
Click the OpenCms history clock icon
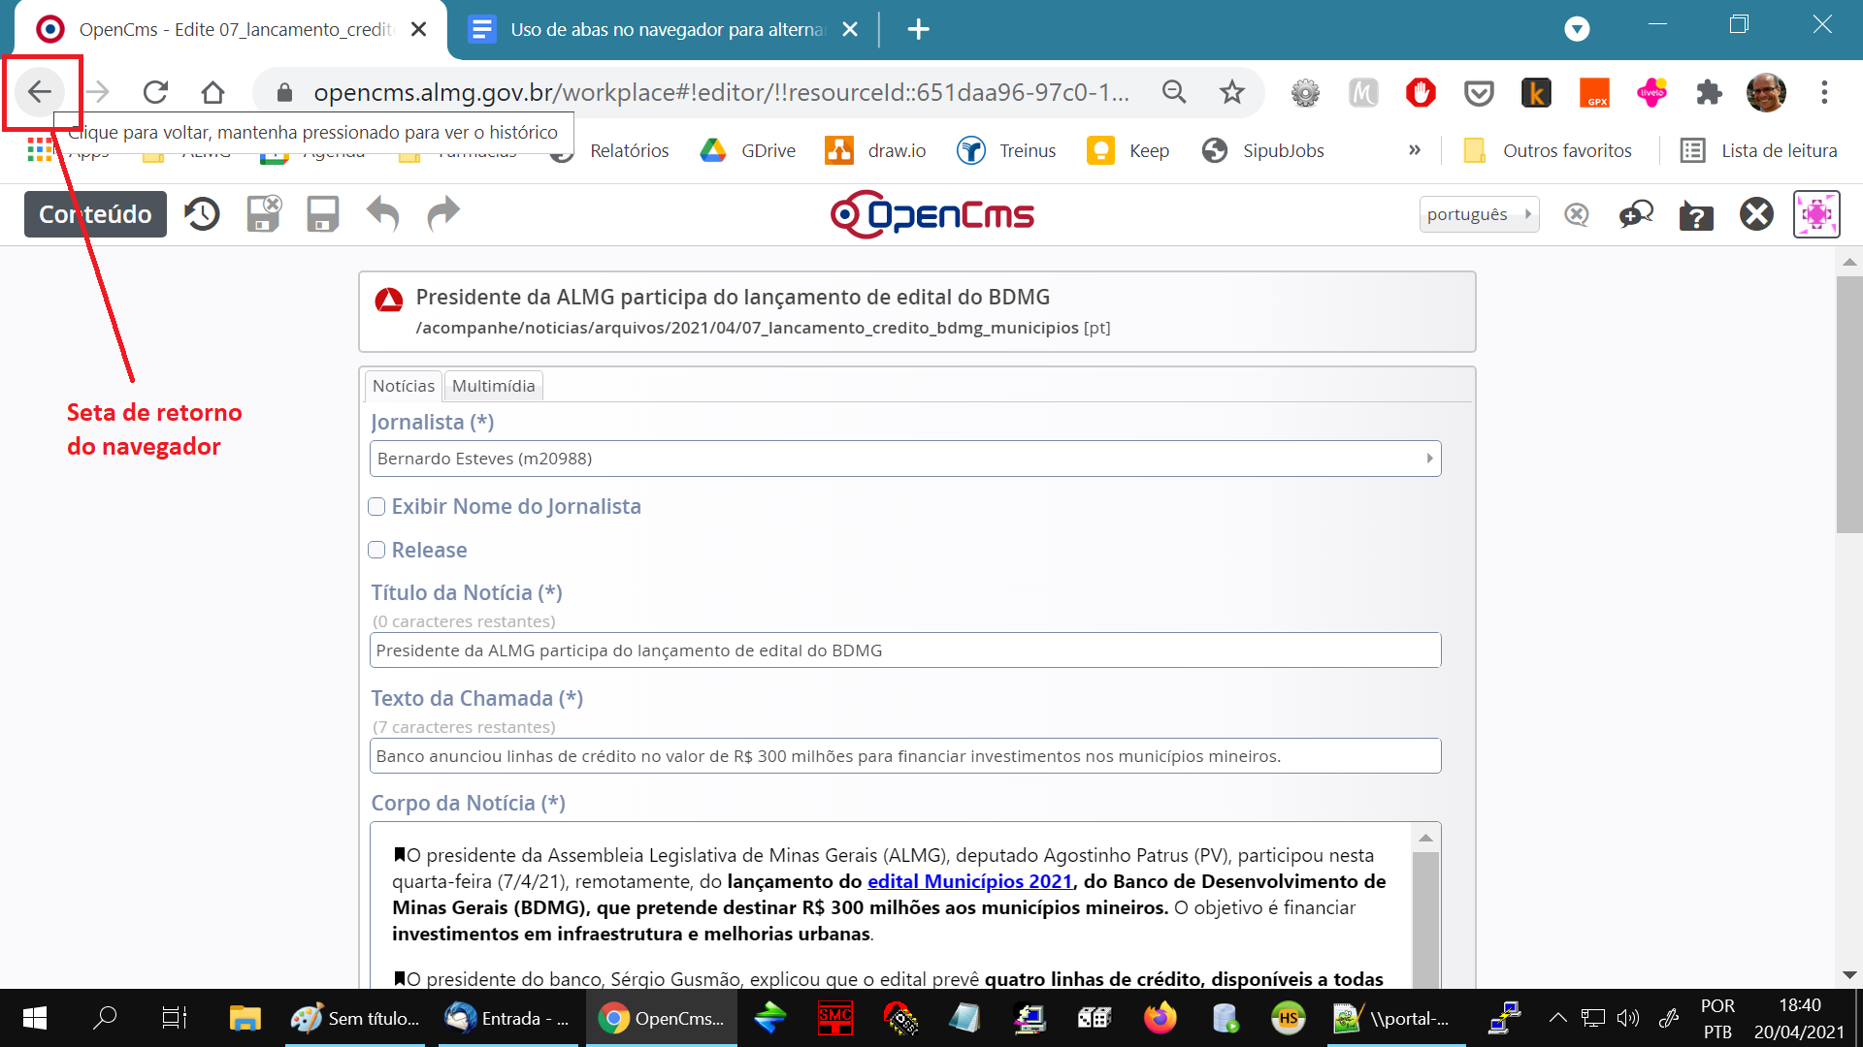202,214
